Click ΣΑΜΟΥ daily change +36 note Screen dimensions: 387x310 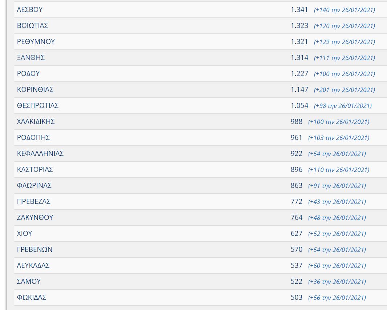pyautogui.click(x=337, y=282)
